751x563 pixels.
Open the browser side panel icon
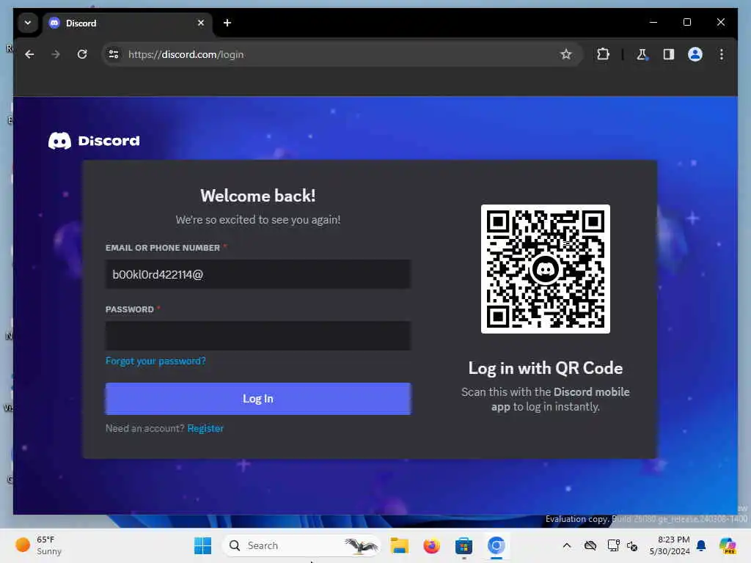point(669,54)
